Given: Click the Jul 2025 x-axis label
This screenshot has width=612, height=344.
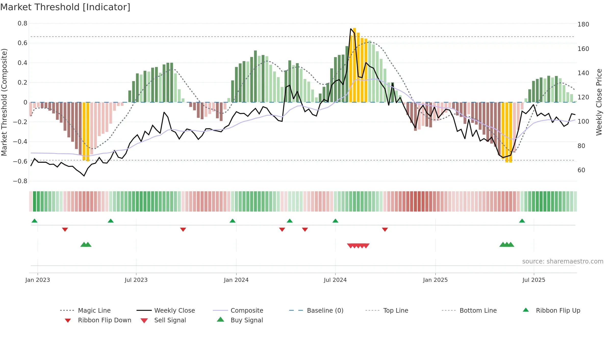Looking at the screenshot, I should coord(534,280).
